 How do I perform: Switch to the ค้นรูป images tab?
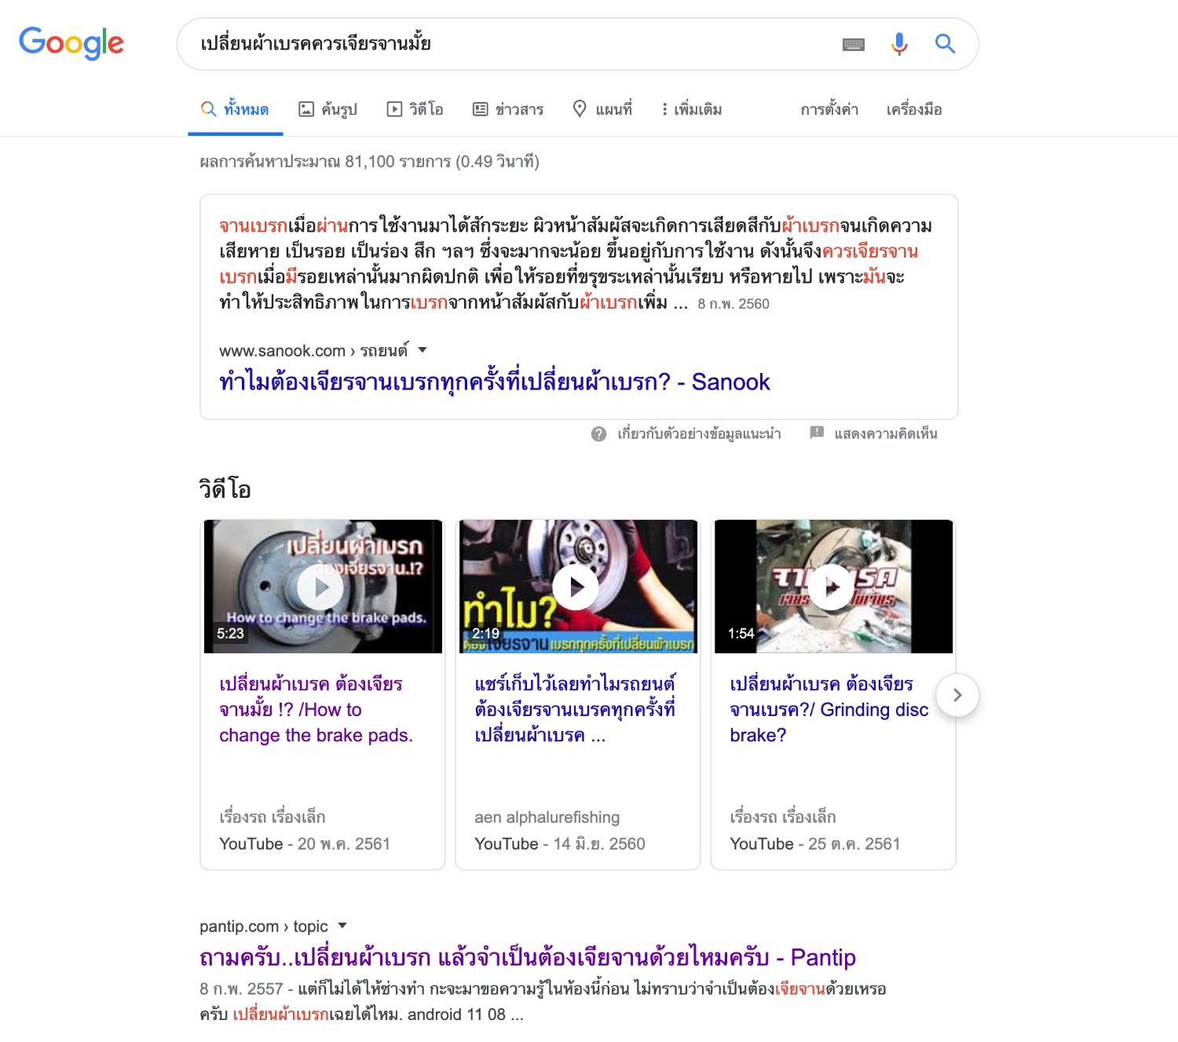point(328,109)
